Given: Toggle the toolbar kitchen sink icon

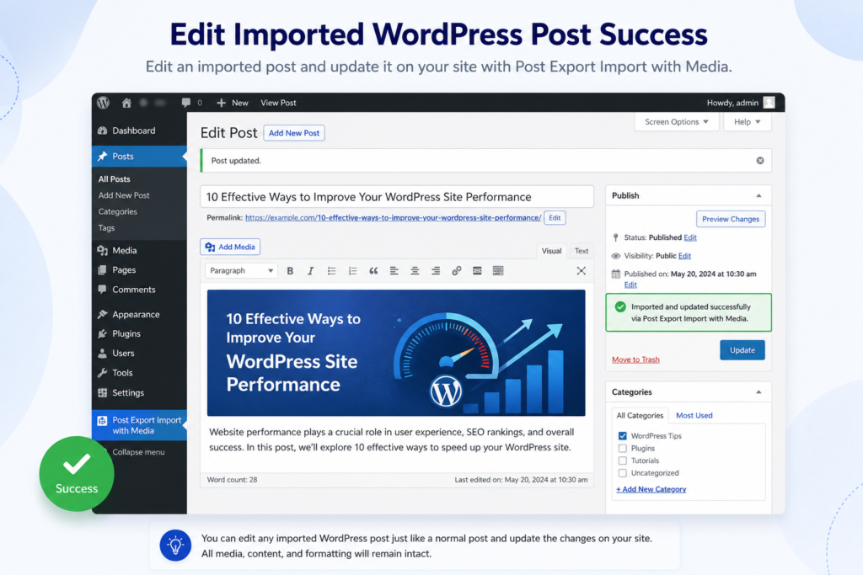Looking at the screenshot, I should tap(498, 270).
